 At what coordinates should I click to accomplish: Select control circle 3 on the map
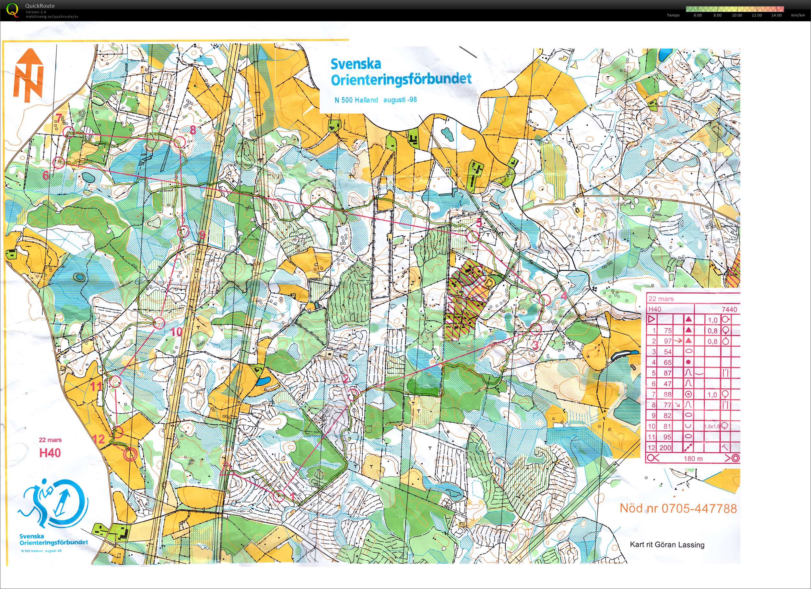[x=536, y=329]
